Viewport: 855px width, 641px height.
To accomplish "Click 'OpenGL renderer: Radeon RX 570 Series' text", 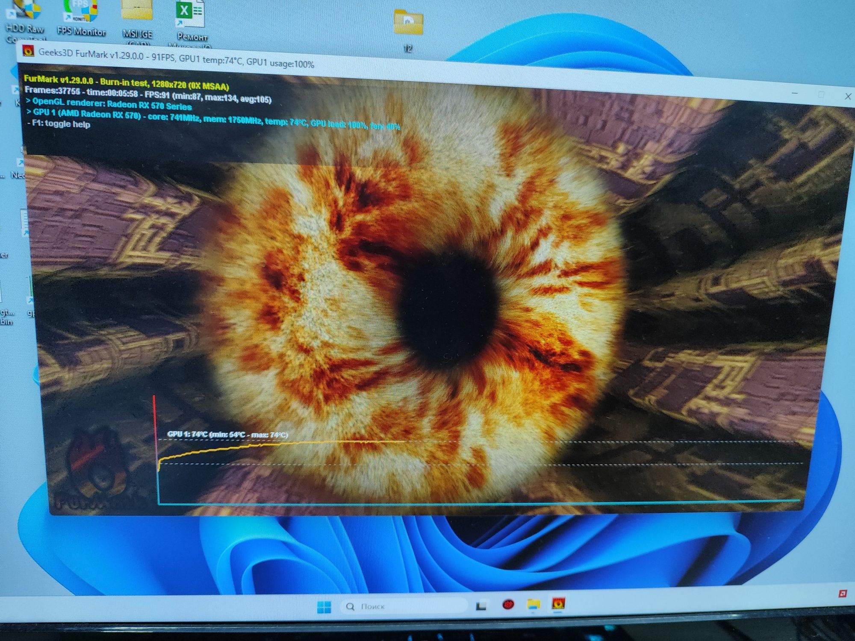I will pyautogui.click(x=109, y=104).
